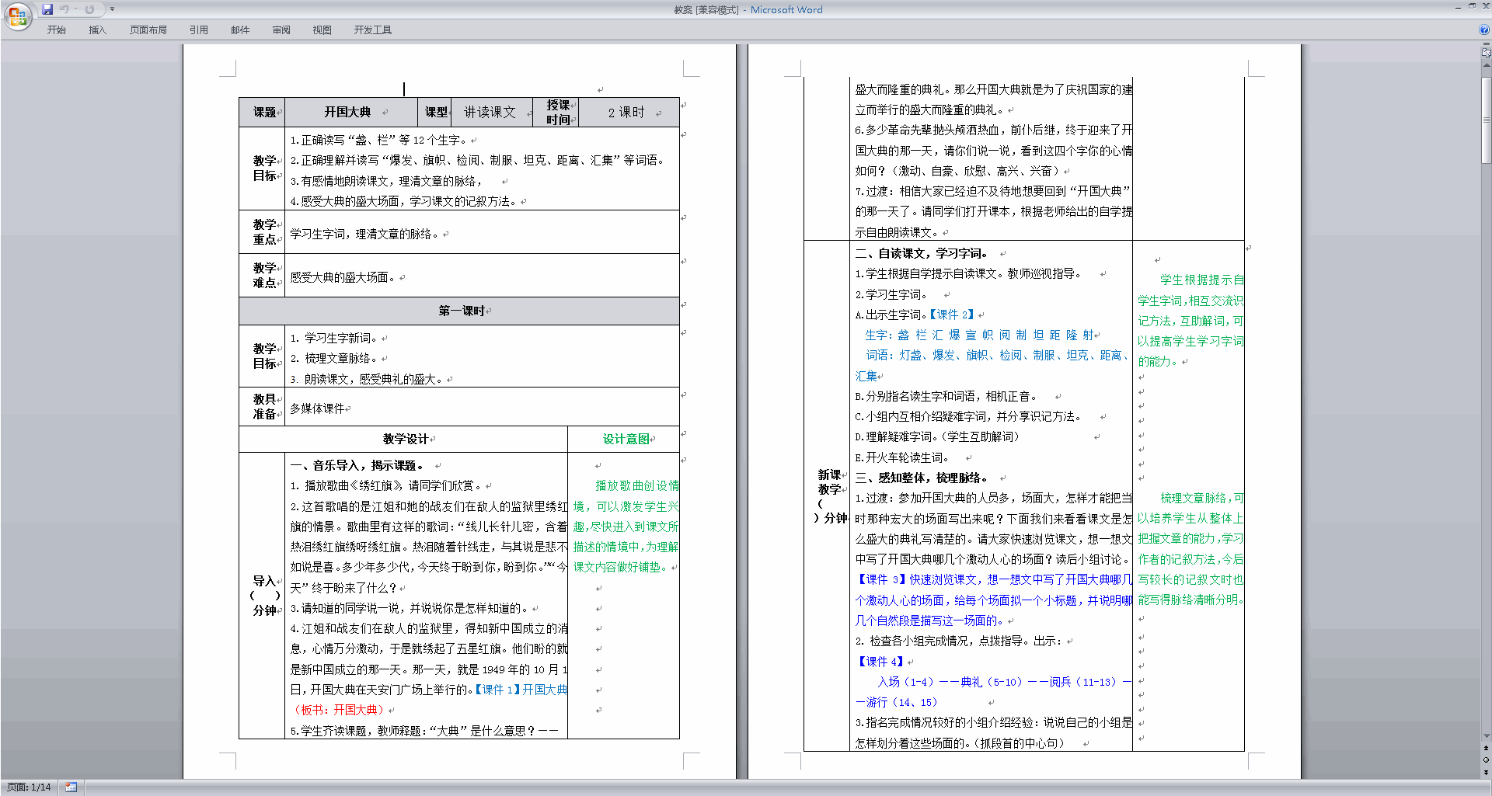Image resolution: width=1492 pixels, height=796 pixels.
Task: Click the 授课时间 header cell
Action: pyautogui.click(x=557, y=112)
